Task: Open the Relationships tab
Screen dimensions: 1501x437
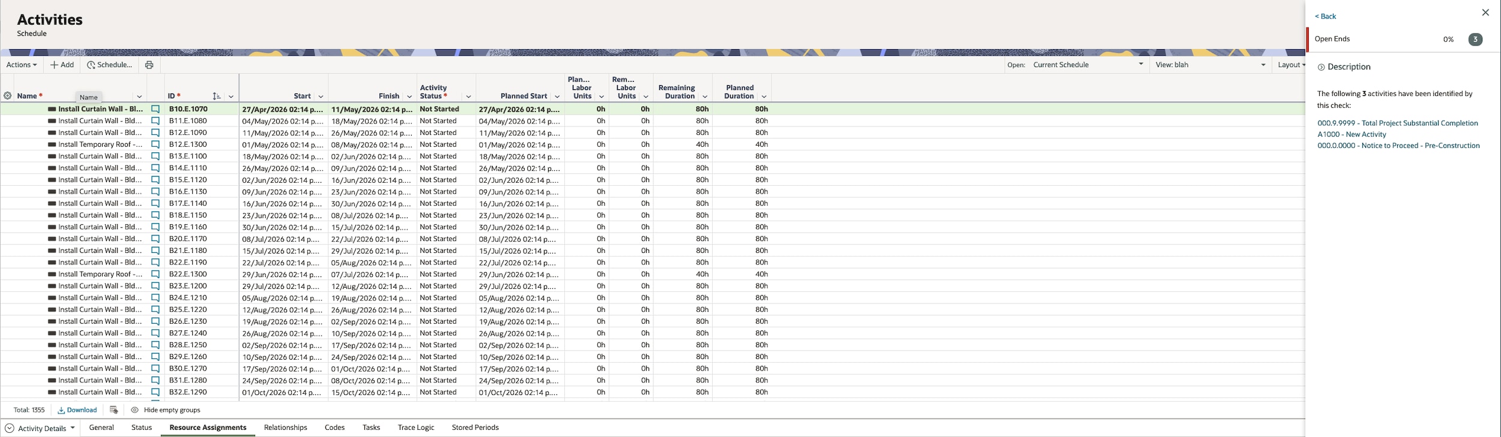Action: pyautogui.click(x=286, y=427)
